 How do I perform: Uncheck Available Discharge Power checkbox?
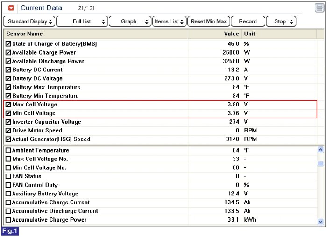pos(8,61)
